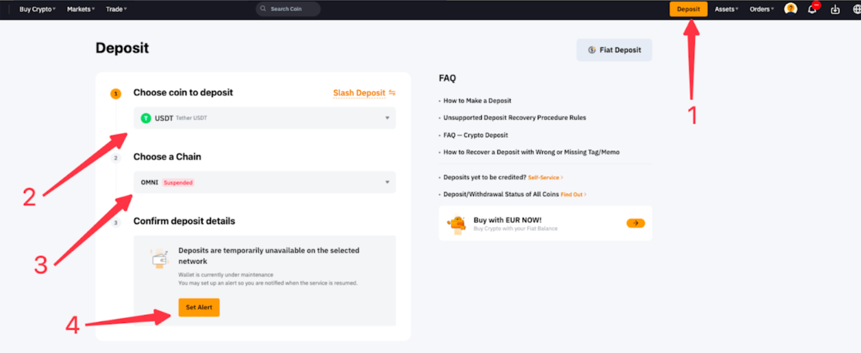Image resolution: width=861 pixels, height=353 pixels.
Task: Click the user profile avatar icon
Action: point(790,9)
